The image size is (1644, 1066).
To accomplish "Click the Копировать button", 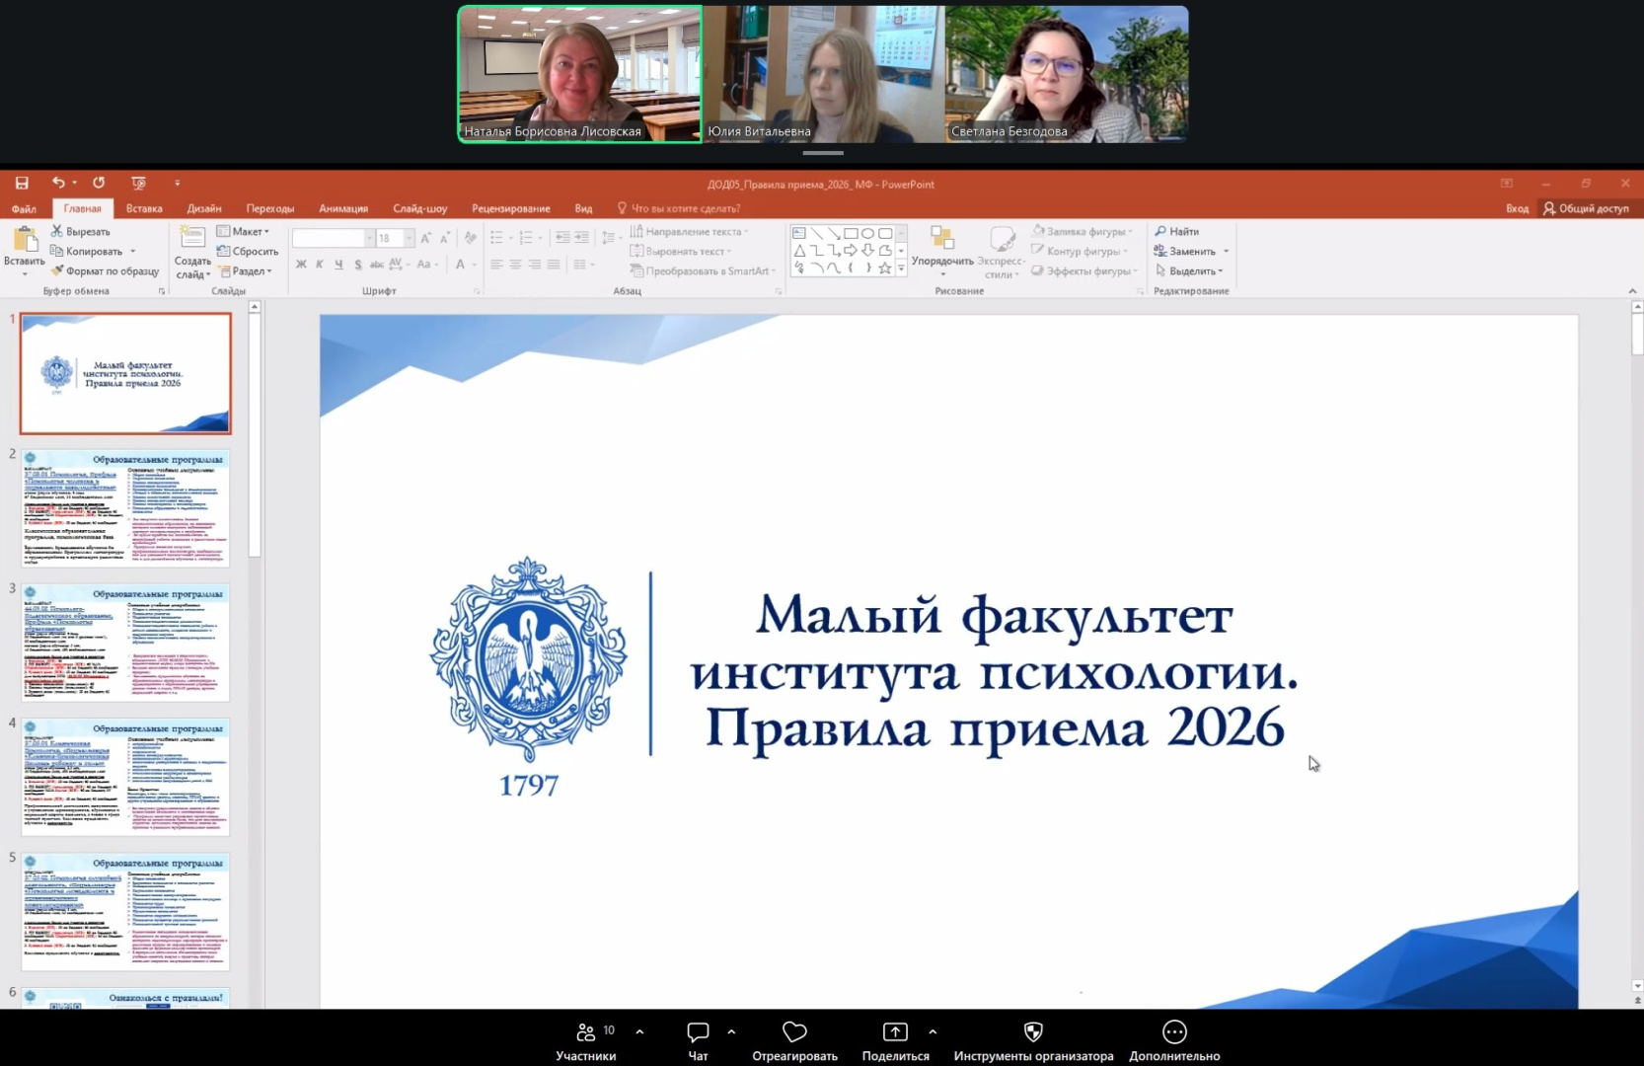I will pos(87,251).
